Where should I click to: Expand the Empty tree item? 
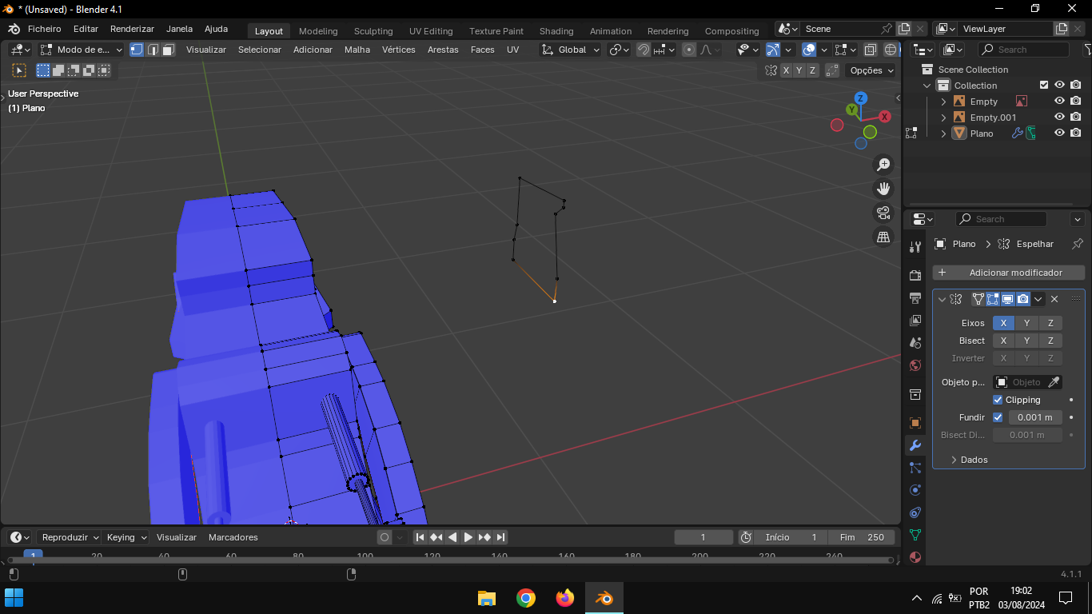click(943, 102)
